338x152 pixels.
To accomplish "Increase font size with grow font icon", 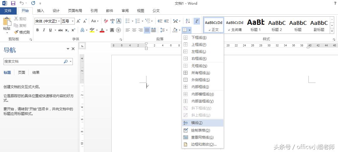I will (x=78, y=21).
